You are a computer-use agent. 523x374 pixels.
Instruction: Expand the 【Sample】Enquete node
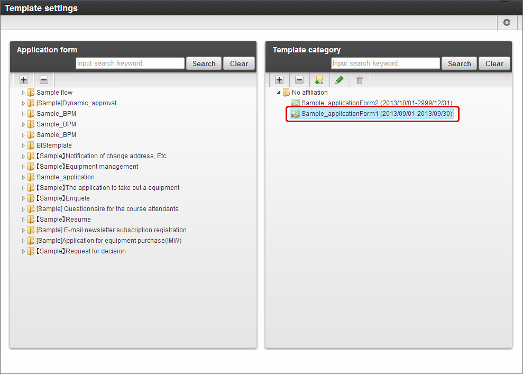[23, 198]
